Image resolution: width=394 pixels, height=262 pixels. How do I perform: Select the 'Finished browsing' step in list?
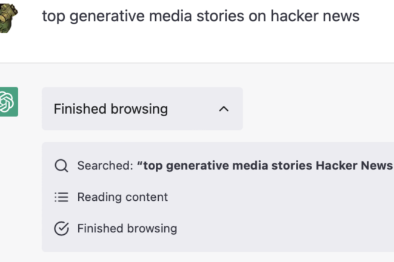127,229
